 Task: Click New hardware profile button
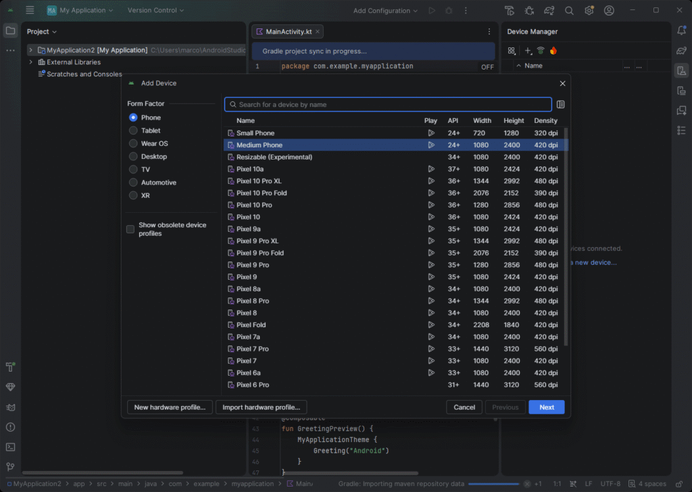pos(170,408)
